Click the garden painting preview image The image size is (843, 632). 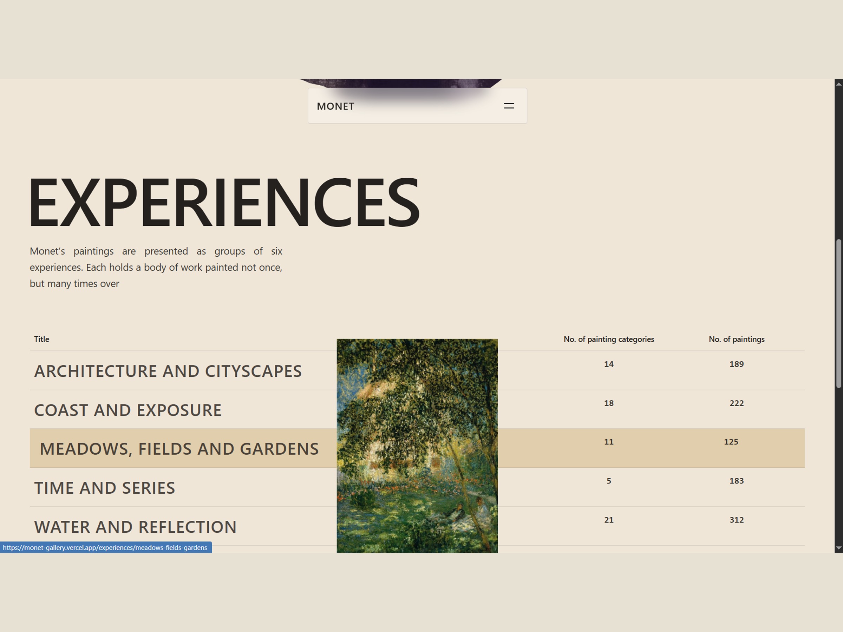(x=417, y=446)
